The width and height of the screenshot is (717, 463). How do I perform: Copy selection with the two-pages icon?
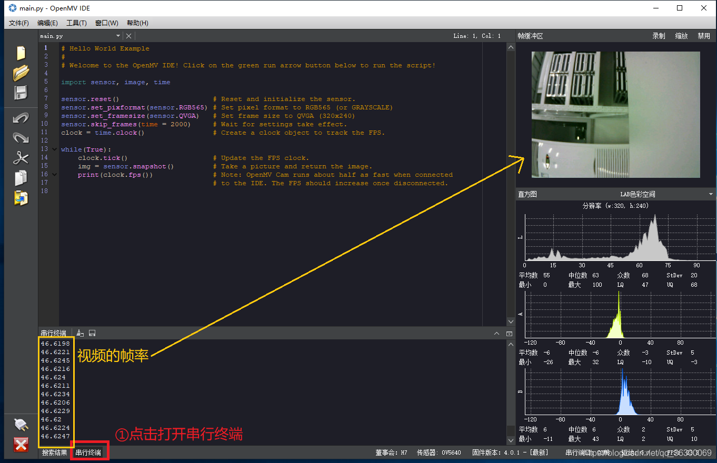[21, 178]
